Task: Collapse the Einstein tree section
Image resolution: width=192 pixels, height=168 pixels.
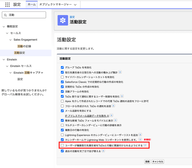Action: [4, 59]
